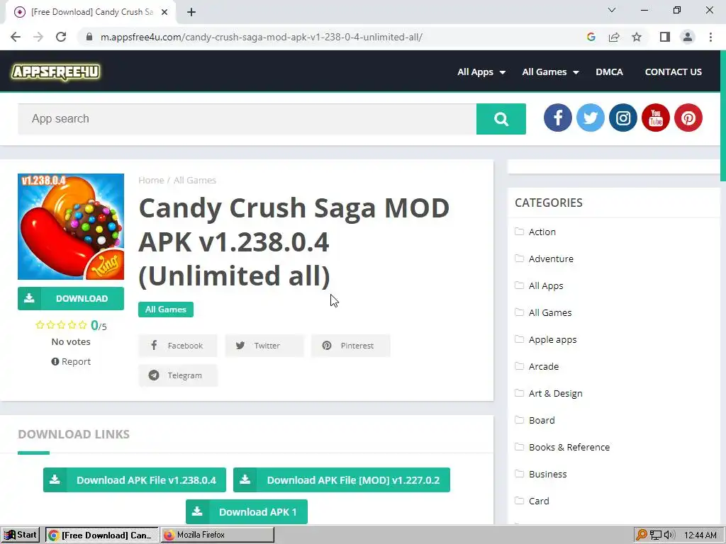
Task: Open the Chrome profile avatar
Action: pyautogui.click(x=688, y=37)
